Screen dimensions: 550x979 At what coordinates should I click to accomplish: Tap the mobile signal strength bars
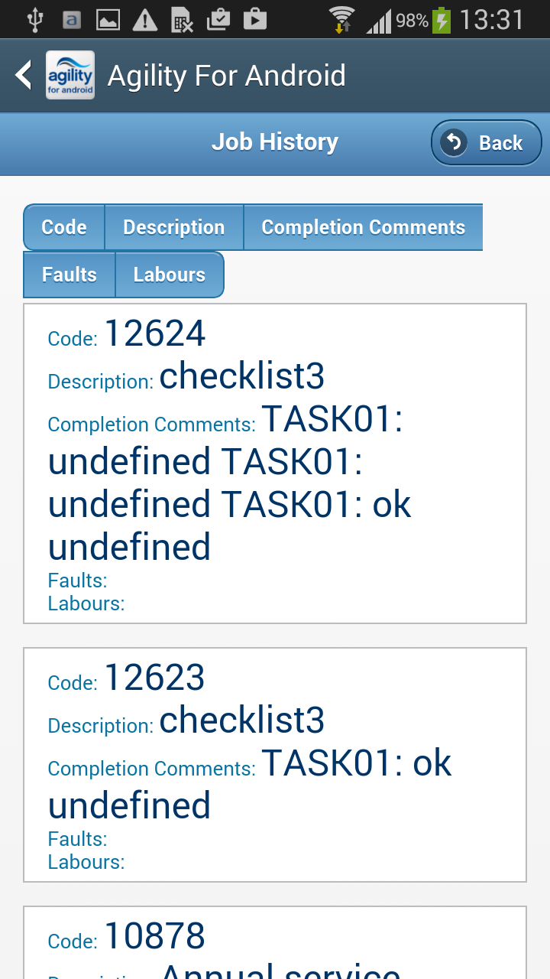click(379, 21)
